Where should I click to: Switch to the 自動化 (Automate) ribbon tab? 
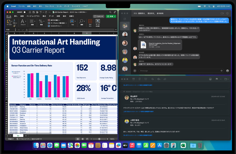click(71, 16)
